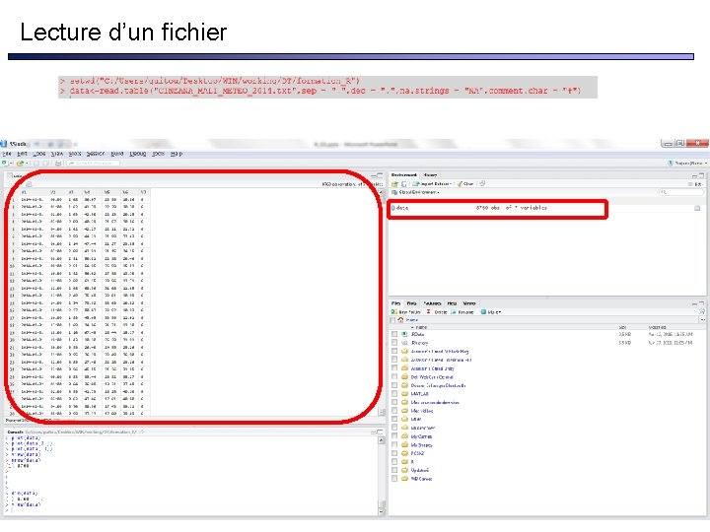Minimize the Files pane
The height and width of the screenshot is (532, 710).
point(694,303)
